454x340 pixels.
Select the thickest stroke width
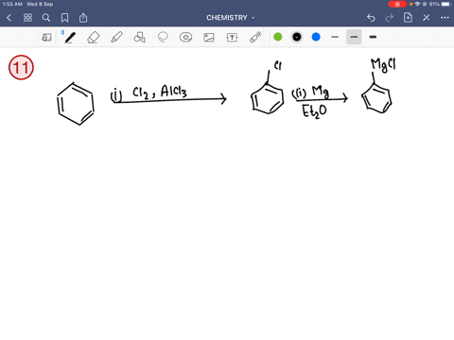(373, 37)
